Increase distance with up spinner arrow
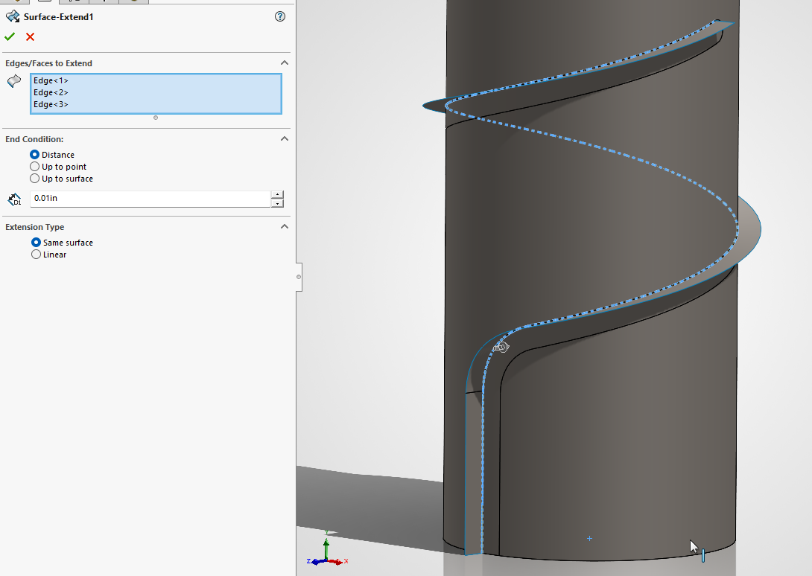The width and height of the screenshot is (812, 576). [278, 194]
